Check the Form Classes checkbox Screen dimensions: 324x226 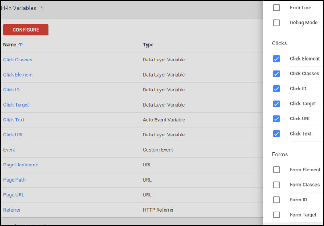click(276, 185)
